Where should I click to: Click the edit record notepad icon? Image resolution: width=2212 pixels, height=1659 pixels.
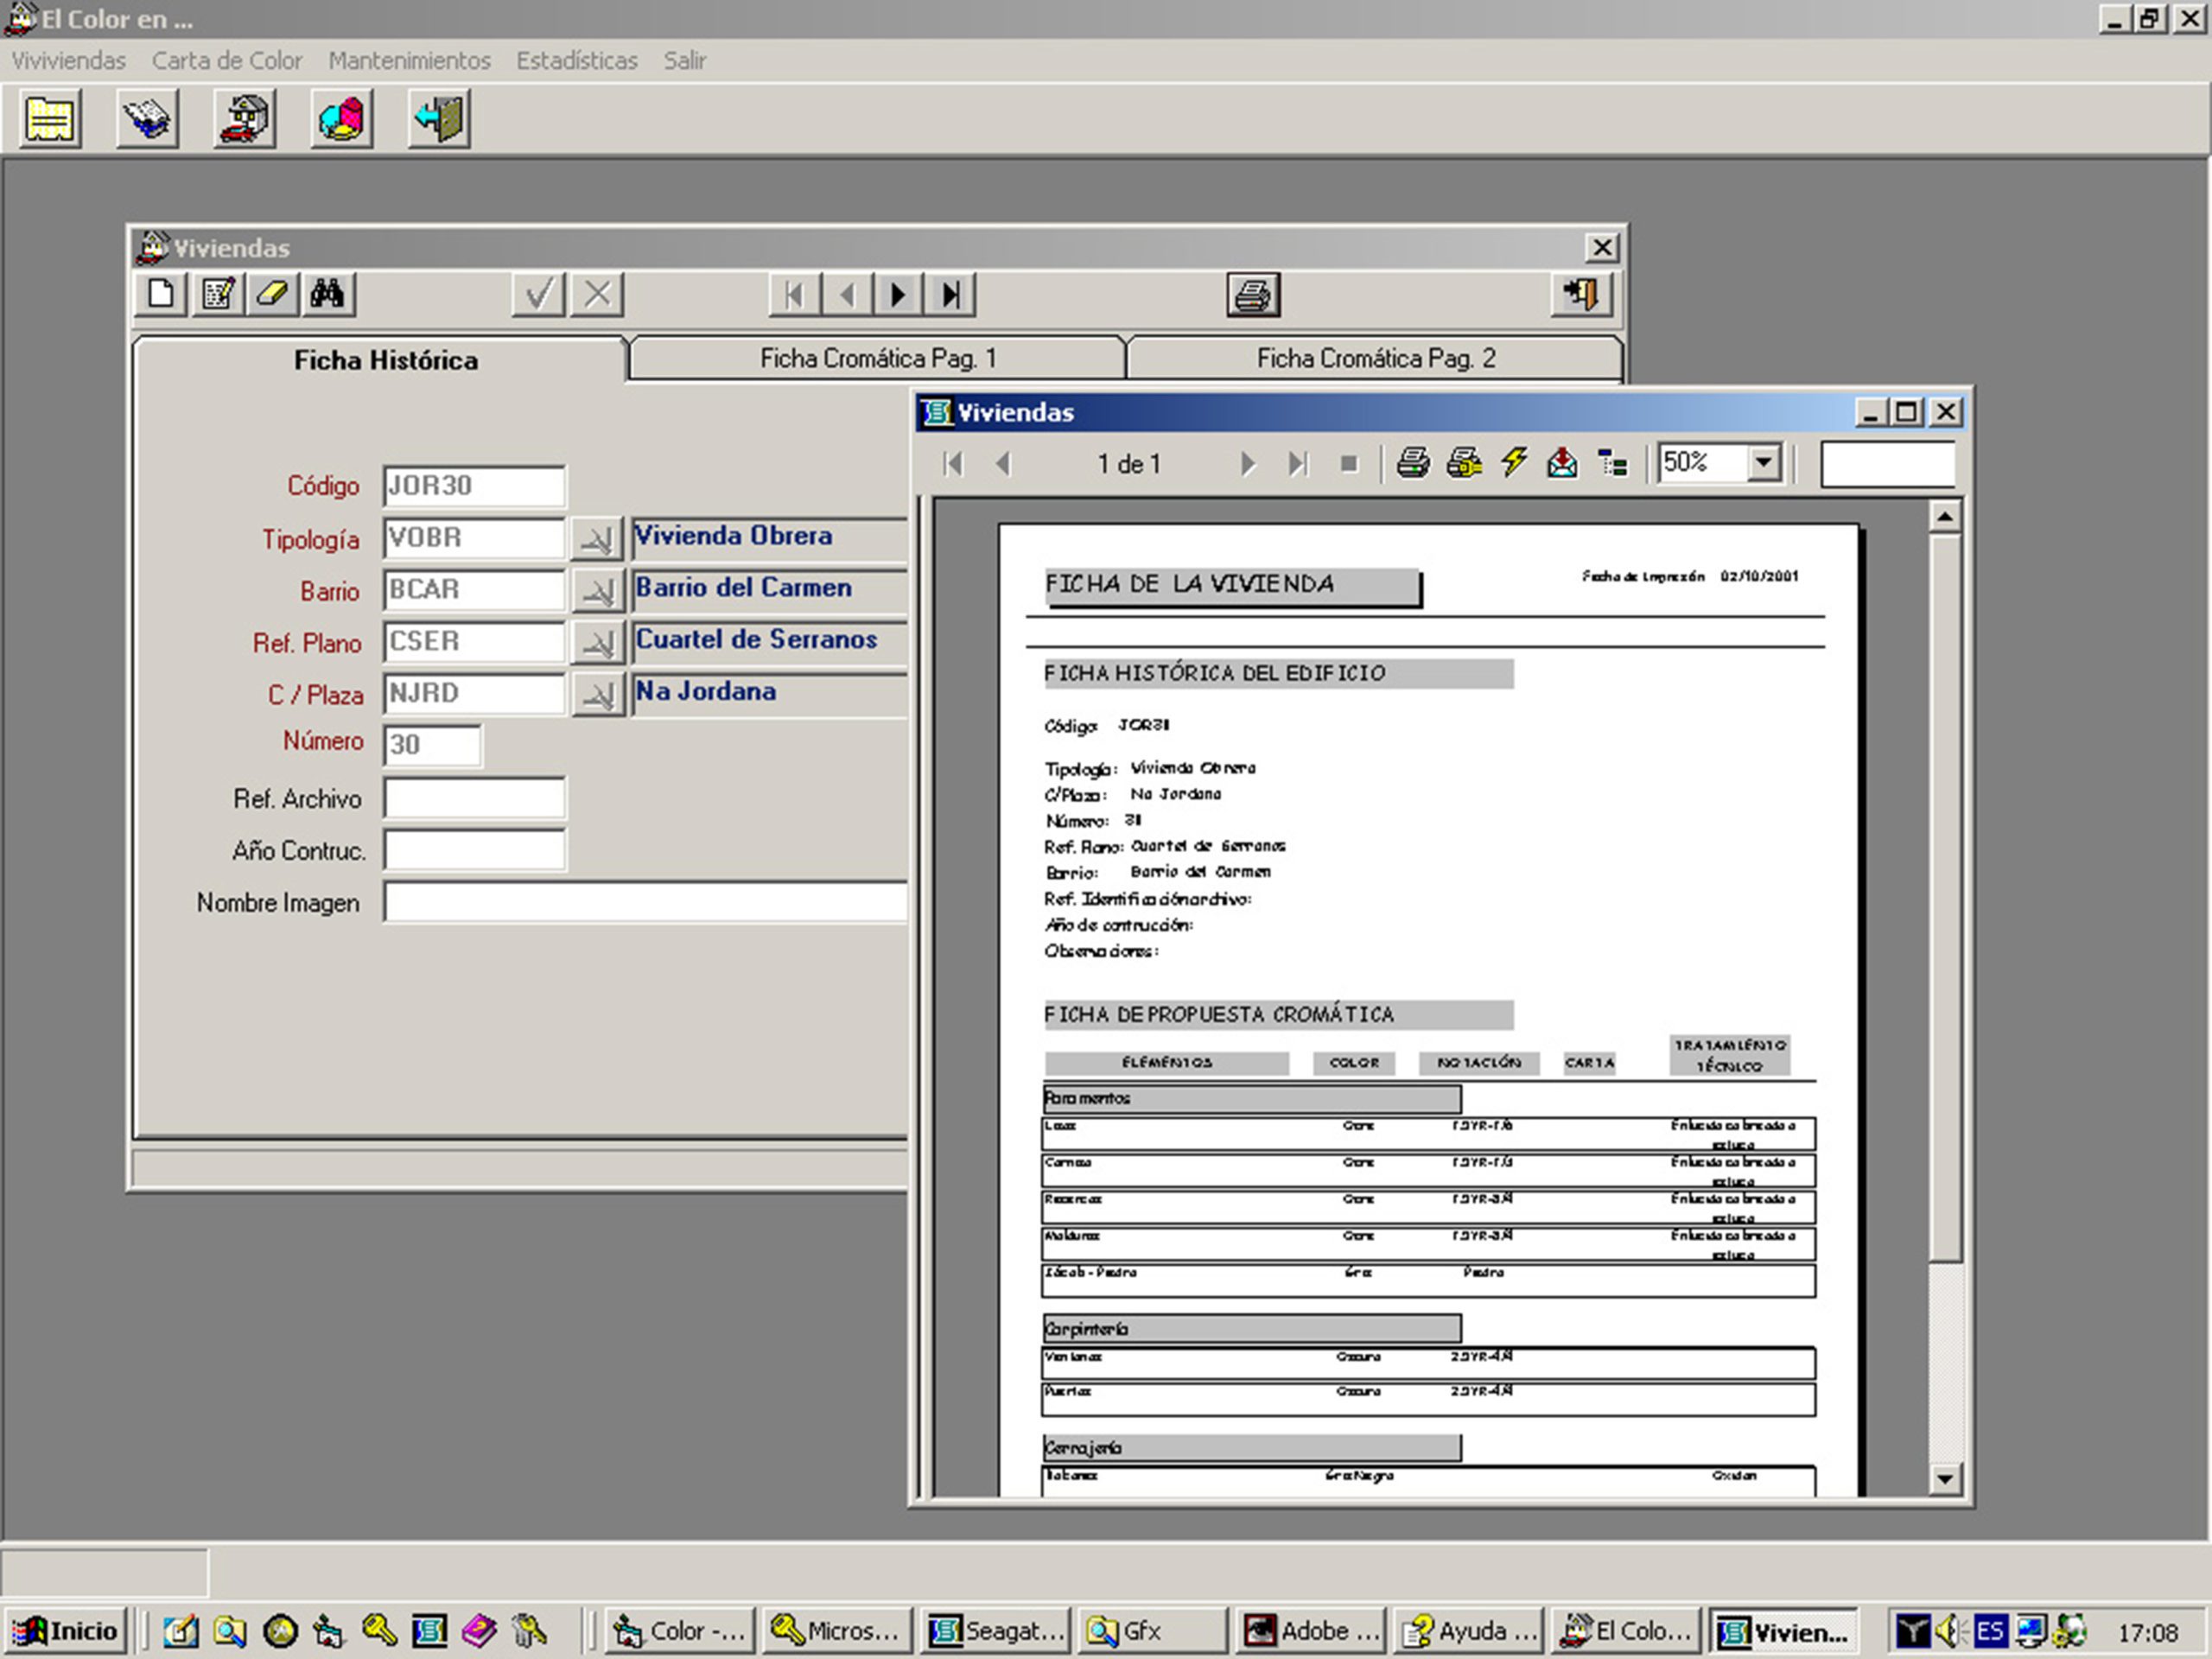coord(218,295)
